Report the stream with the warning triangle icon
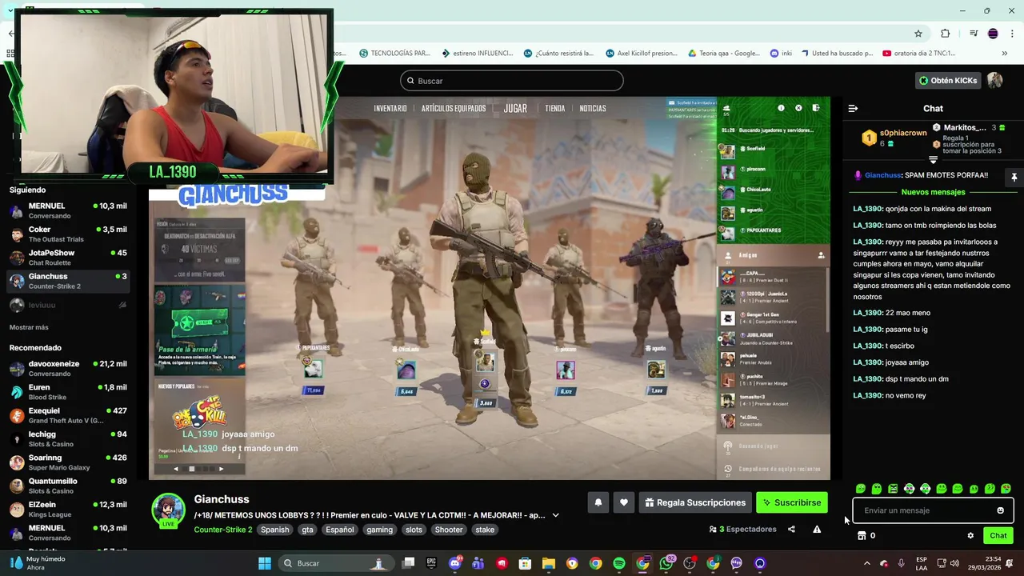Viewport: 1024px width, 576px height. click(x=817, y=529)
